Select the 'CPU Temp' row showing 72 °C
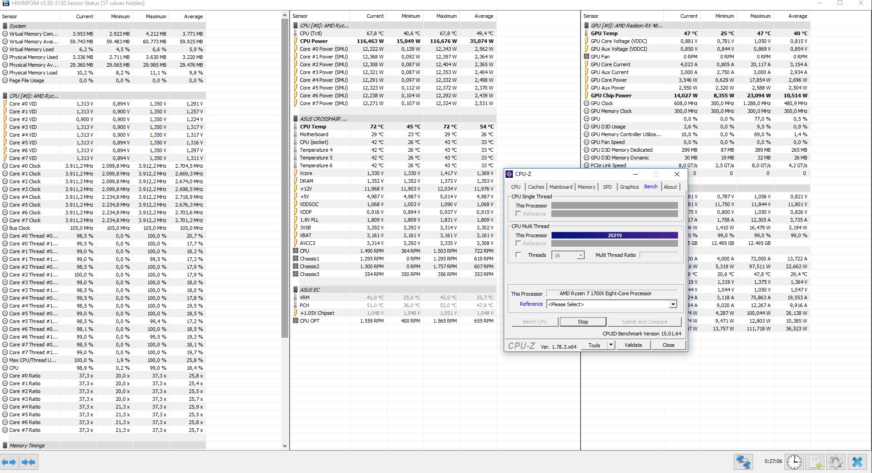 [394, 127]
